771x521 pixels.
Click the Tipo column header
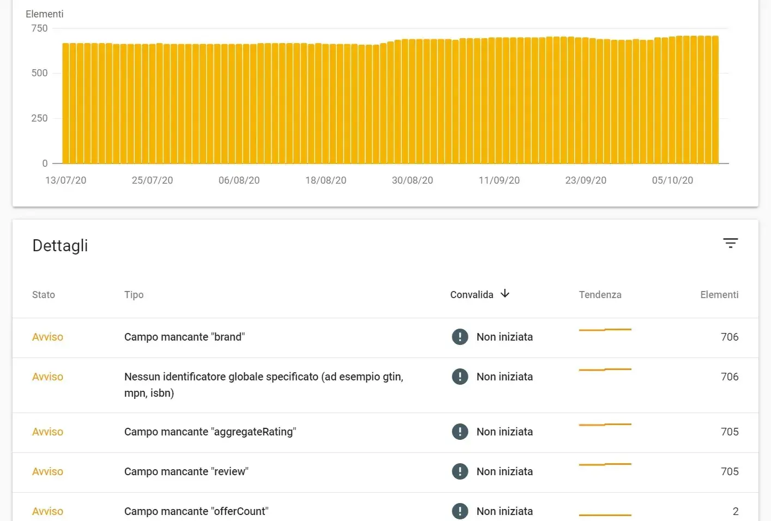point(134,295)
